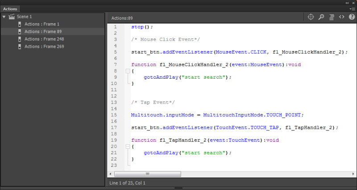Click MouseEvent.CLICK on line 5
Image resolution: width=357 pixels, height=190 pixels.
(x=241, y=52)
